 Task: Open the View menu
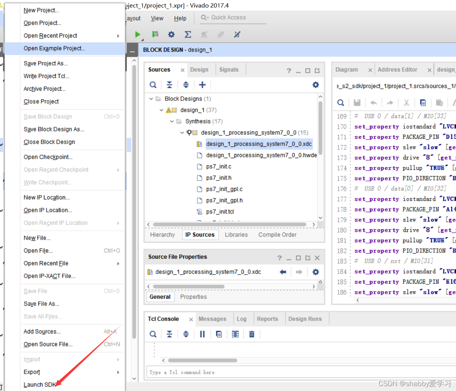(x=157, y=18)
